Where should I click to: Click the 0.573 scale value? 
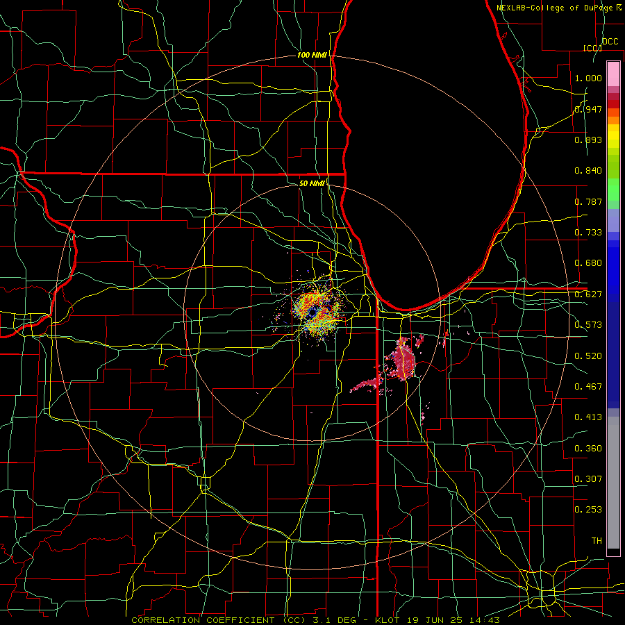(588, 325)
